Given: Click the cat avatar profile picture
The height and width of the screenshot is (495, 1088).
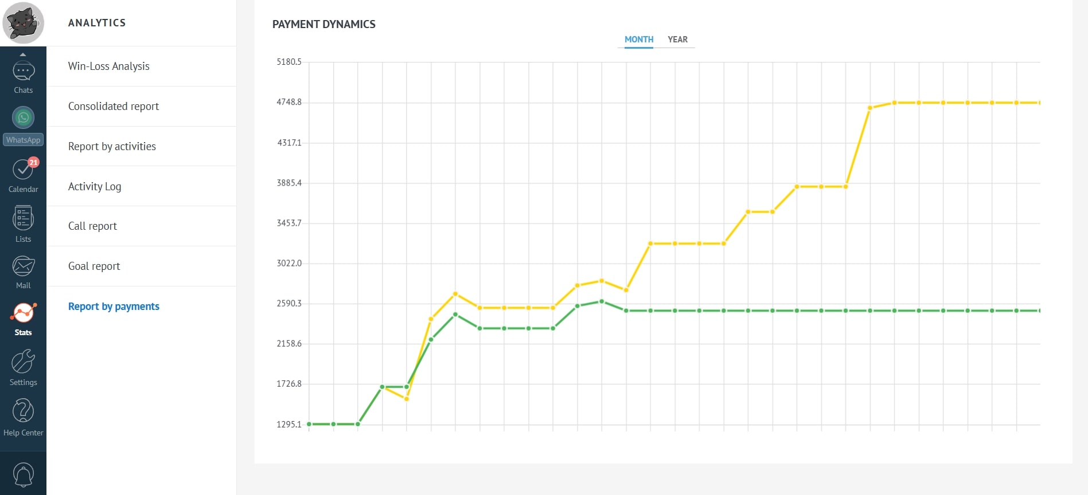Looking at the screenshot, I should pos(23,23).
